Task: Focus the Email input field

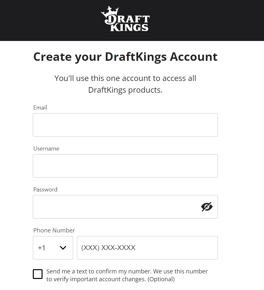Action: 125,125
